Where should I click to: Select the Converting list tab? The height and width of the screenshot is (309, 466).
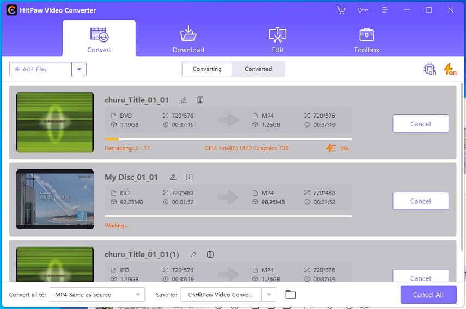coord(207,69)
